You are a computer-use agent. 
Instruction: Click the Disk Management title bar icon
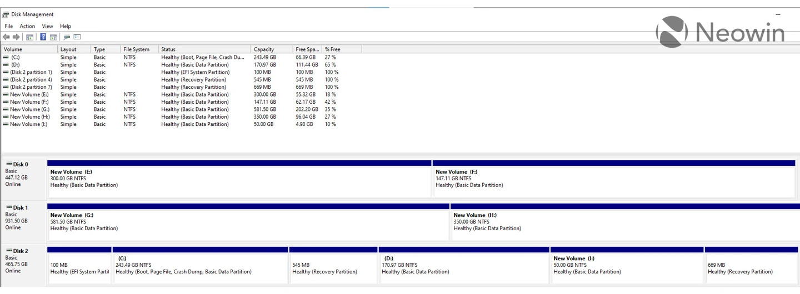(x=6, y=14)
